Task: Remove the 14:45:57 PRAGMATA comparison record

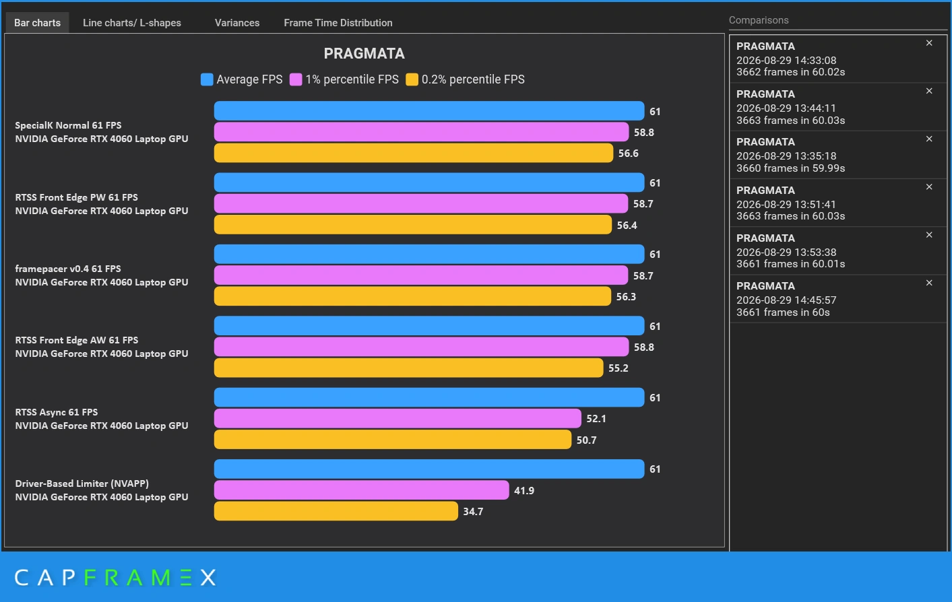Action: pos(929,283)
